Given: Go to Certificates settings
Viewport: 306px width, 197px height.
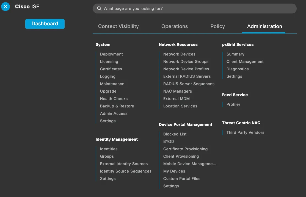Looking at the screenshot, I should tap(111, 69).
